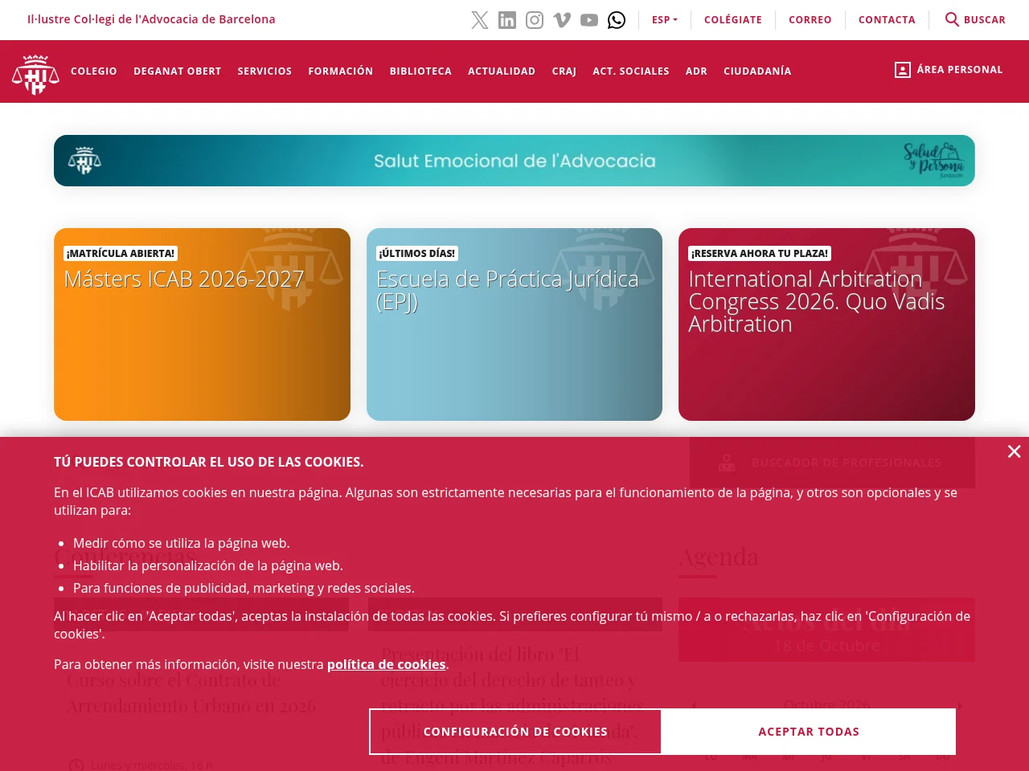Image resolution: width=1029 pixels, height=771 pixels.
Task: Accept all cookies with Aceptar Todas
Action: (809, 732)
